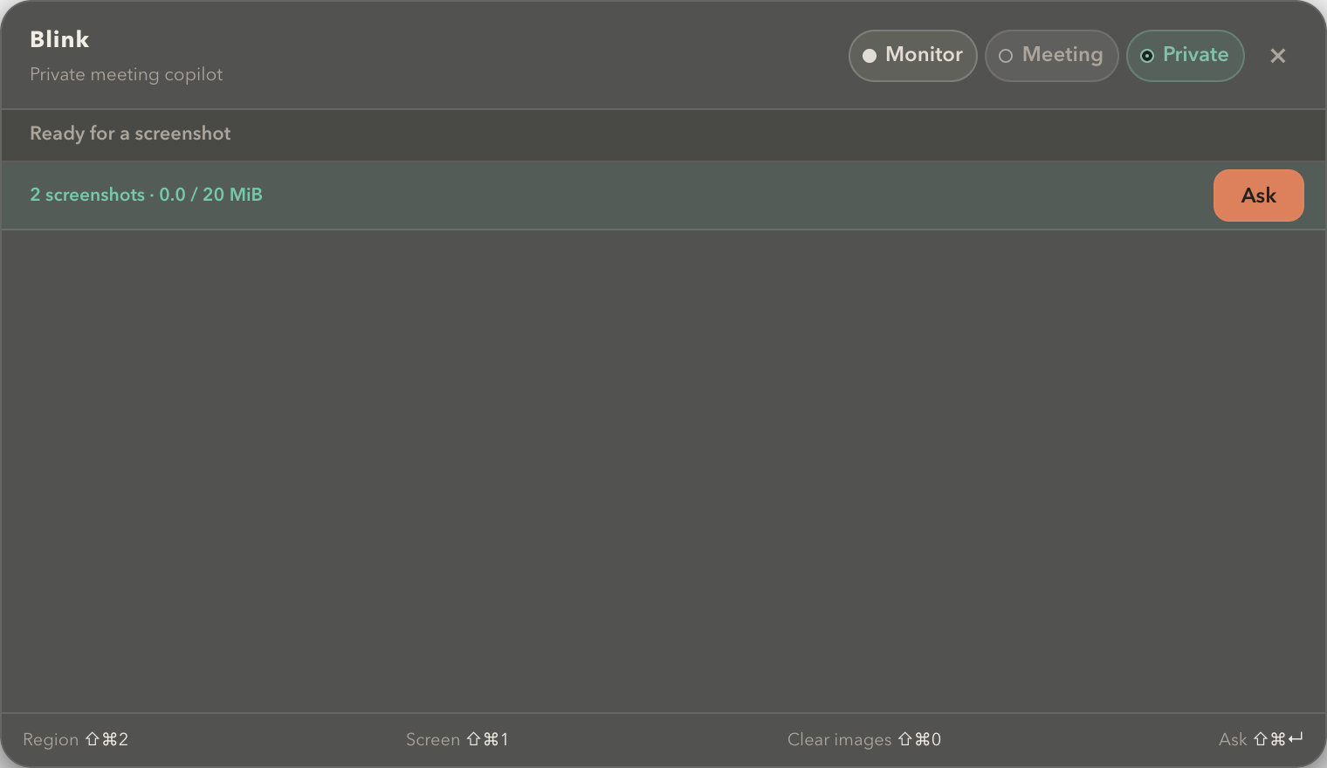Switch to Monitor mode
The height and width of the screenshot is (768, 1327).
click(x=912, y=56)
